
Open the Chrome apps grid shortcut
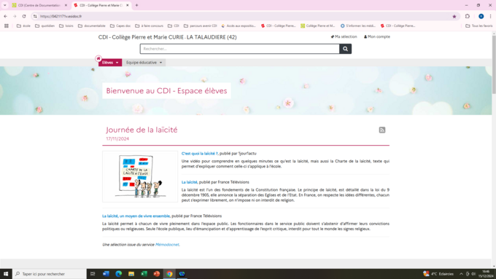click(x=7, y=26)
